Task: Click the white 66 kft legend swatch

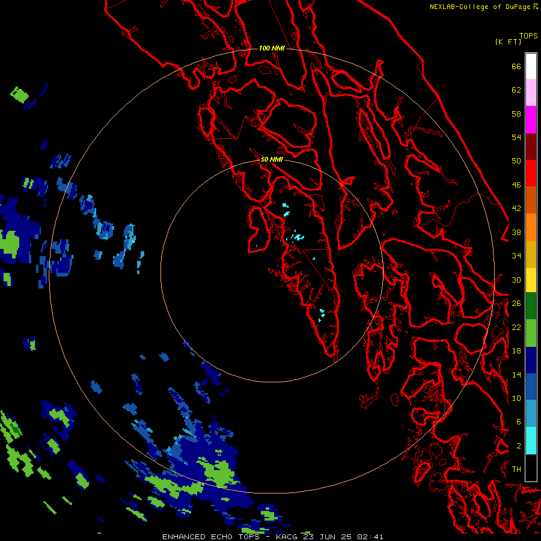Action: point(531,66)
